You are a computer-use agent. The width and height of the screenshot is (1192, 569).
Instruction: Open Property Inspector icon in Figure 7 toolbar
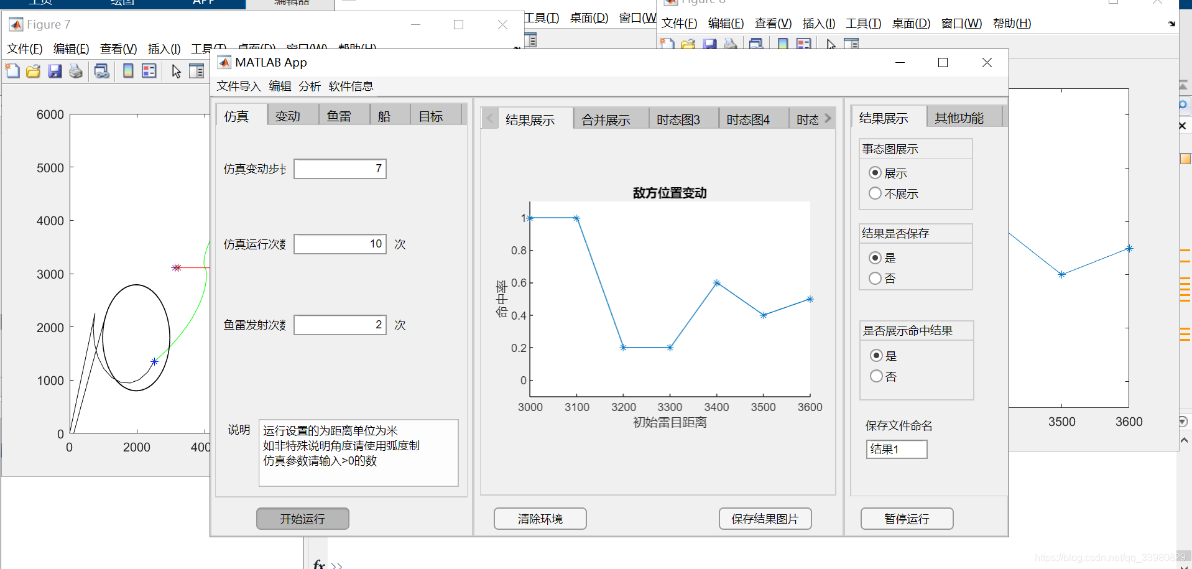point(196,71)
